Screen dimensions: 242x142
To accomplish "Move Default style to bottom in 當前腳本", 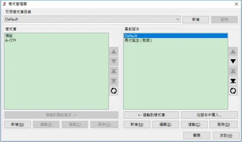I will pos(233,81).
